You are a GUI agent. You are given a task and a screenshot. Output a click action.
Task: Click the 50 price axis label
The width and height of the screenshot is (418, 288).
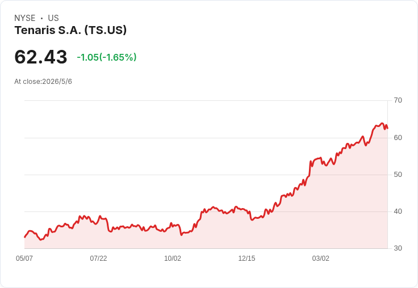(398, 175)
